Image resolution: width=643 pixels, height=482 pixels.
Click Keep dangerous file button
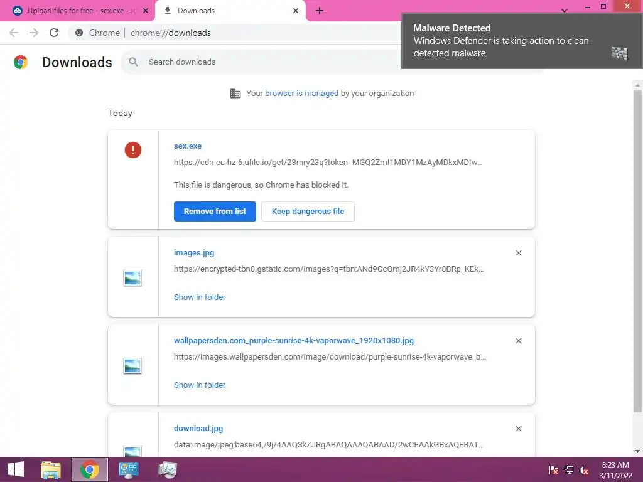[308, 212]
